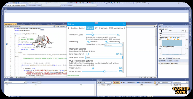
Task: Toggle the Pet Moving Enabled switch
Action: point(89,42)
